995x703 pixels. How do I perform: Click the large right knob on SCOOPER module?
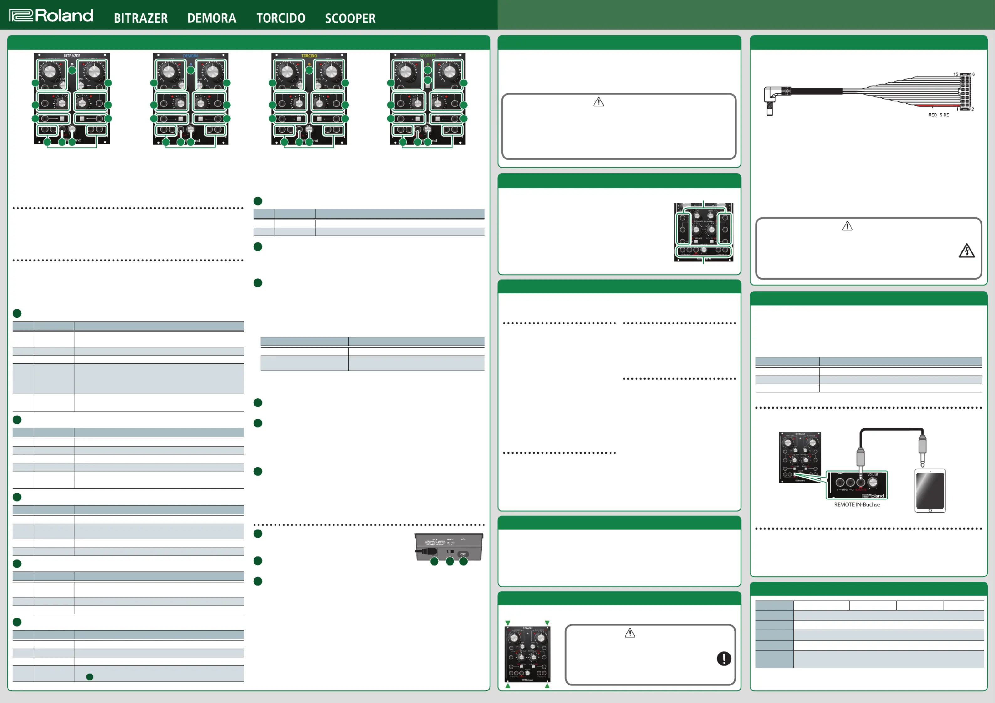[x=449, y=71]
